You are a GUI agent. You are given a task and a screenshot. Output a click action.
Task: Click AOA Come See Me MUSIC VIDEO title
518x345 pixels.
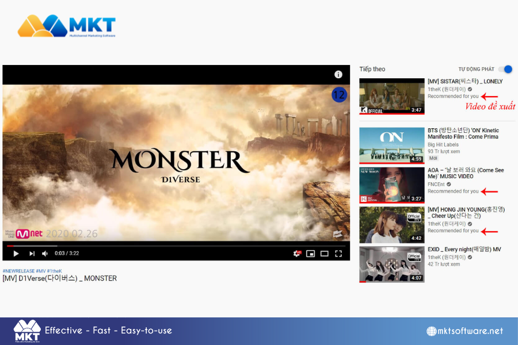click(x=466, y=173)
